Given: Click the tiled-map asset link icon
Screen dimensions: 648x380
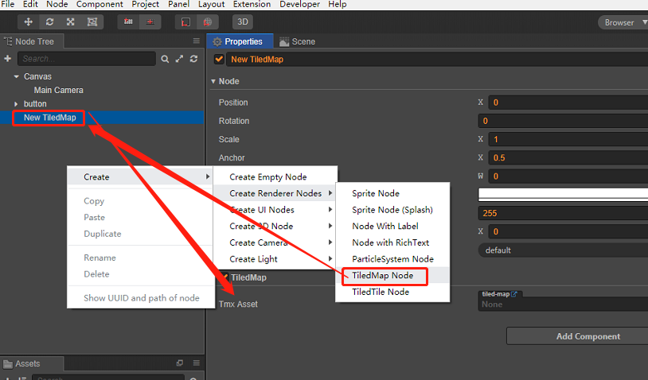Looking at the screenshot, I should click(x=514, y=294).
